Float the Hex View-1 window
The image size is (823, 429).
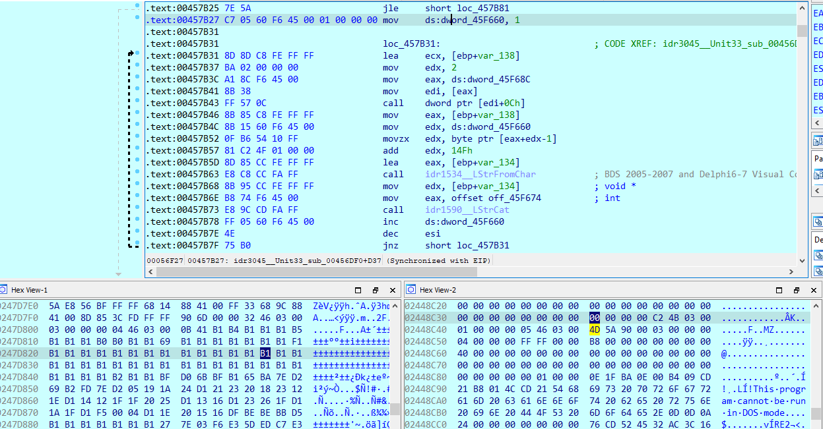(x=375, y=290)
